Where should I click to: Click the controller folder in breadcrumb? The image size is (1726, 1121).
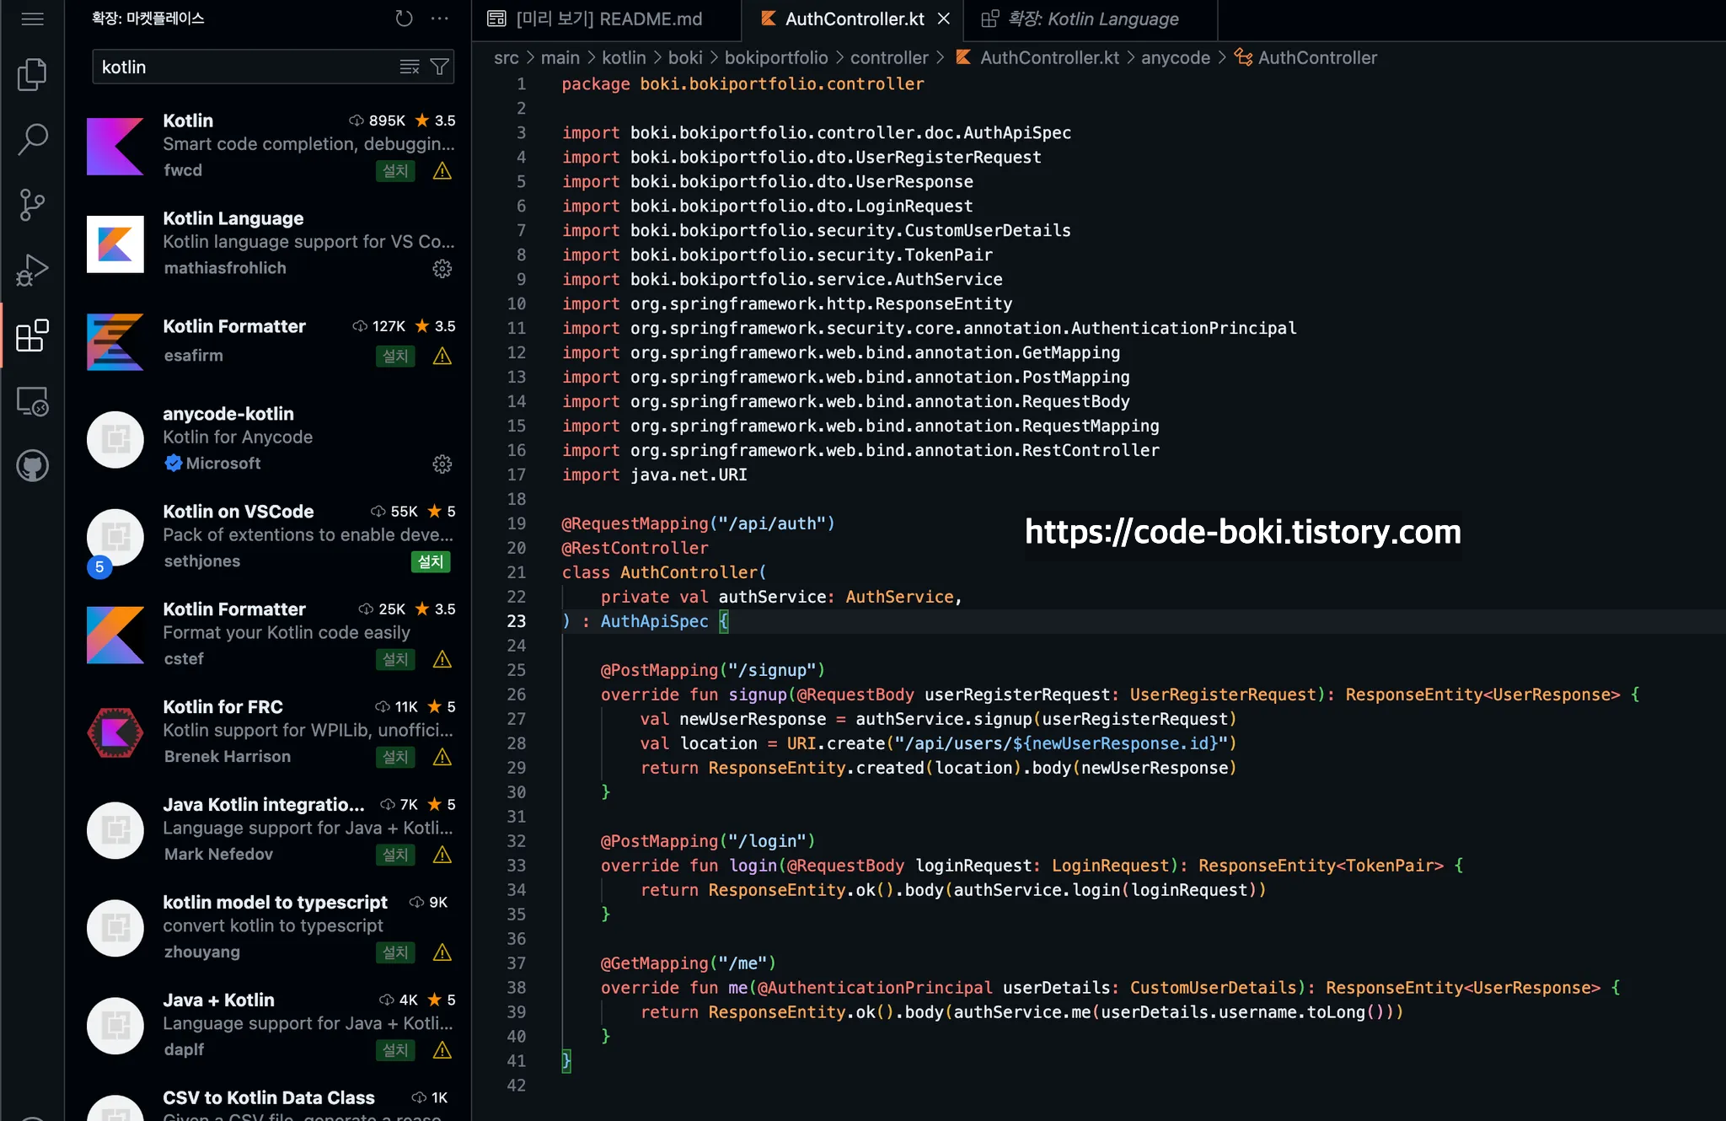pos(888,58)
